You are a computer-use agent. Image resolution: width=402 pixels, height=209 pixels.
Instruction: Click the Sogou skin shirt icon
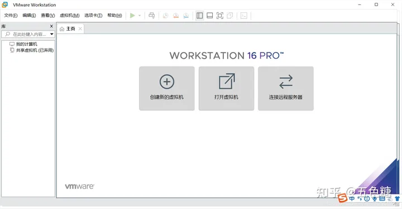[398, 198]
